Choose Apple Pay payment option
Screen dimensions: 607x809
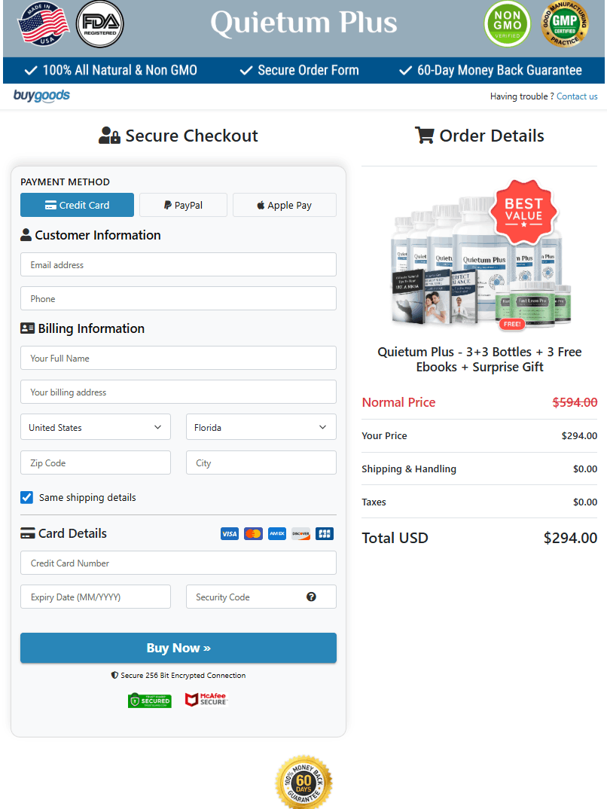284,205
